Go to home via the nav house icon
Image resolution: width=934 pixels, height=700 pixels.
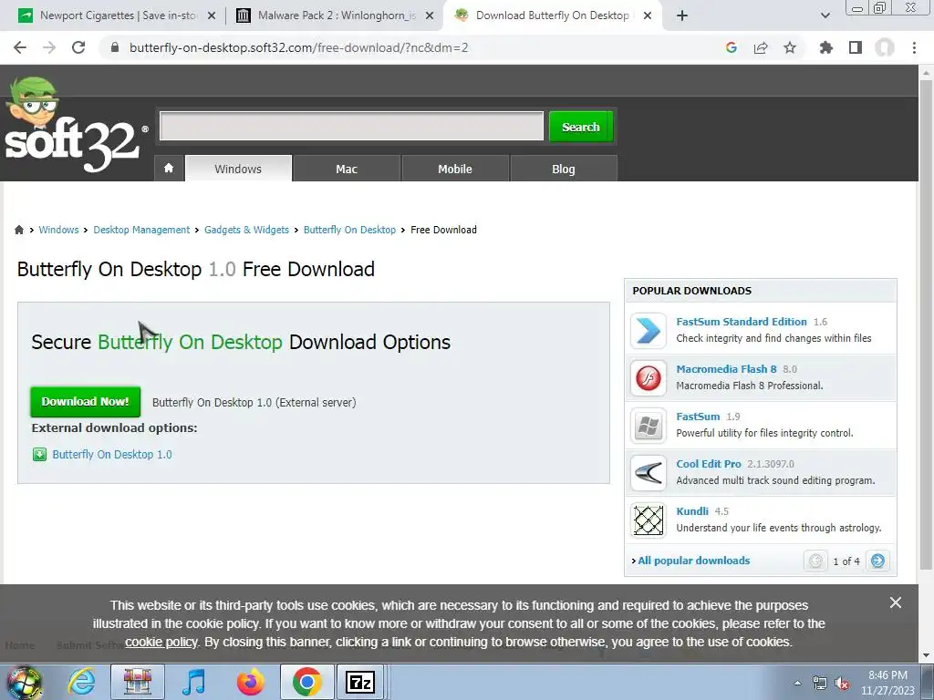click(169, 169)
